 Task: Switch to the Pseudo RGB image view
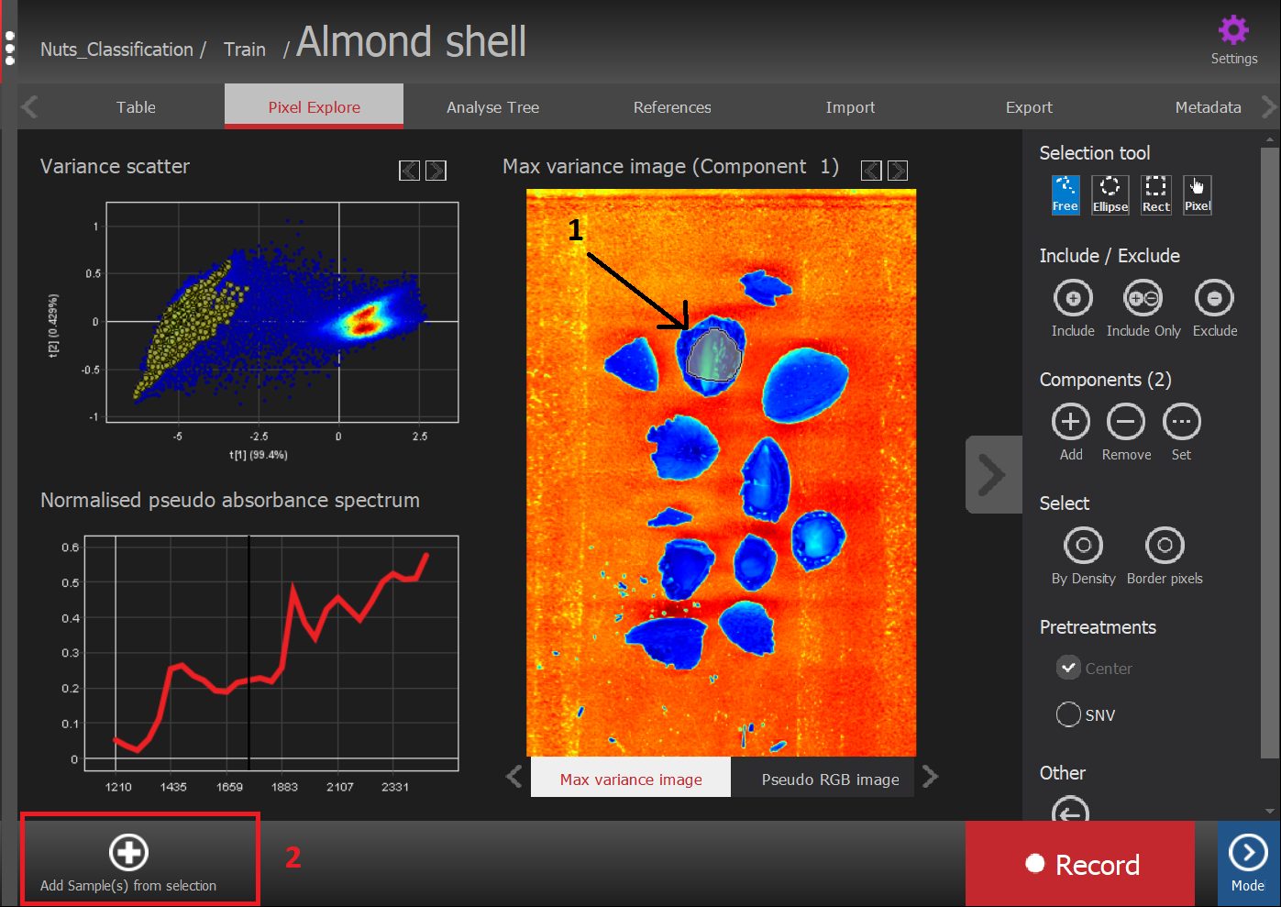[830, 780]
